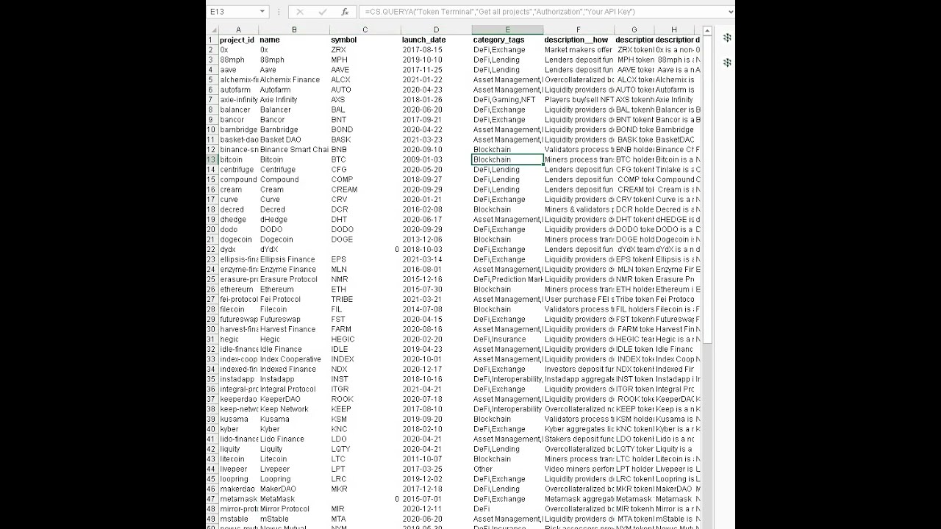The width and height of the screenshot is (941, 529).
Task: Click the upper add-in pane icon
Action: tap(727, 37)
